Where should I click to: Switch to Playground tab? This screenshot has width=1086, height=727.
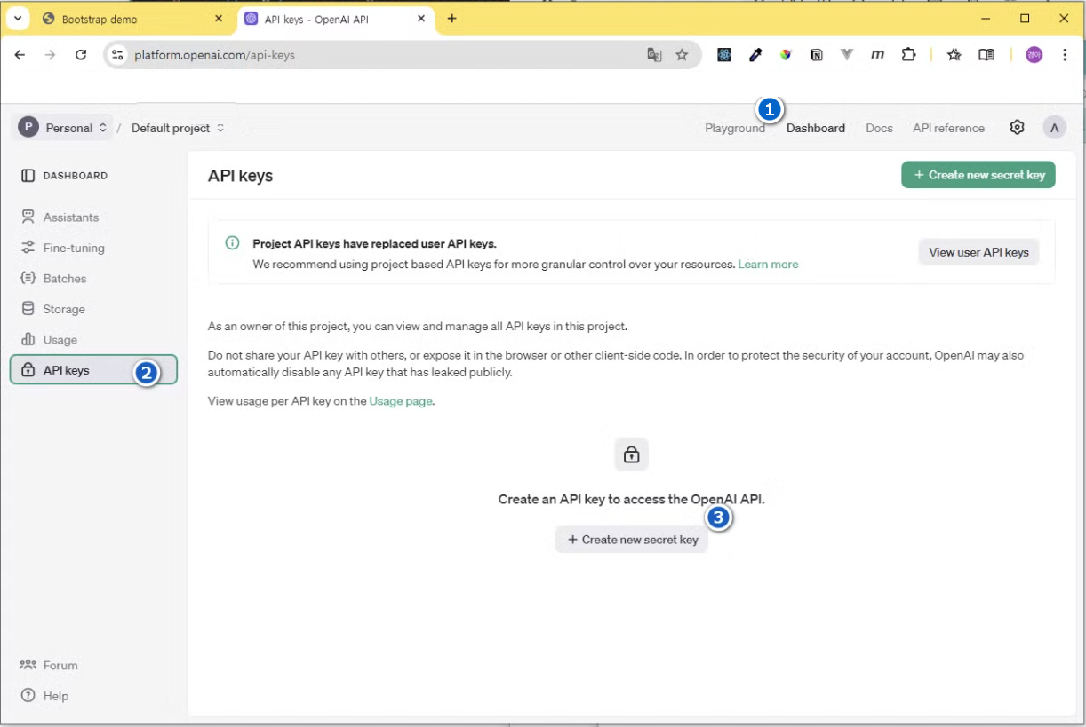pyautogui.click(x=735, y=128)
